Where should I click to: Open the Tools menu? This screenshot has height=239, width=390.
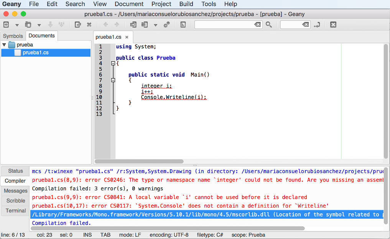209,4
